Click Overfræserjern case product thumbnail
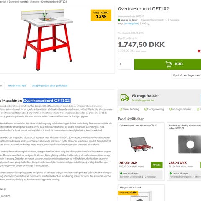 pyautogui.click(x=141, y=144)
